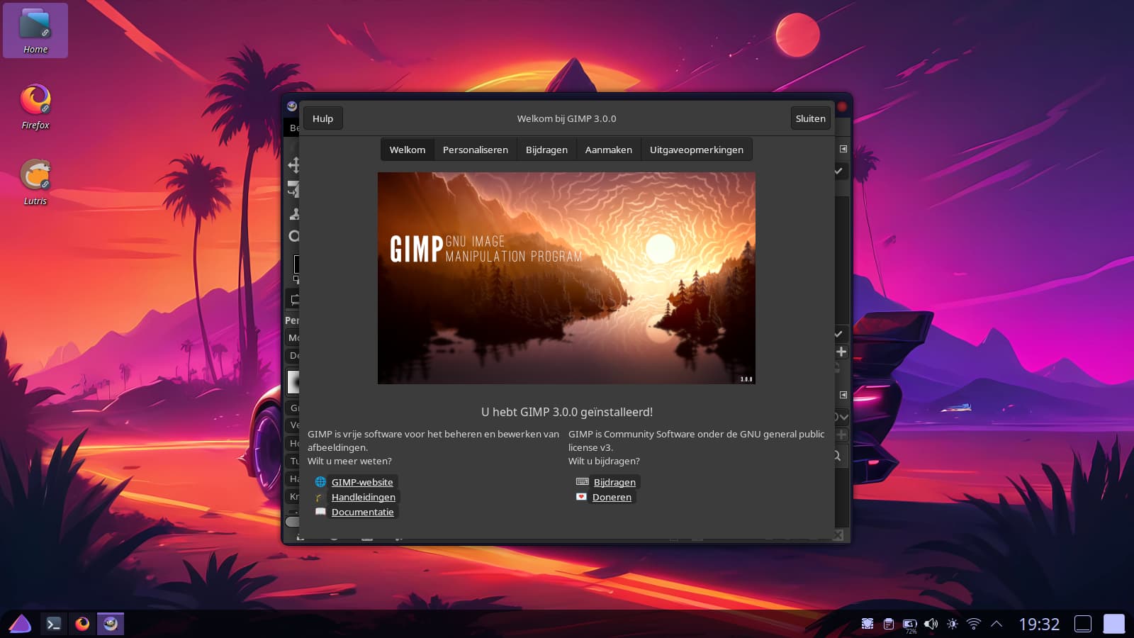Viewport: 1134px width, 638px height.
Task: Open the Doneren link
Action: 612,497
